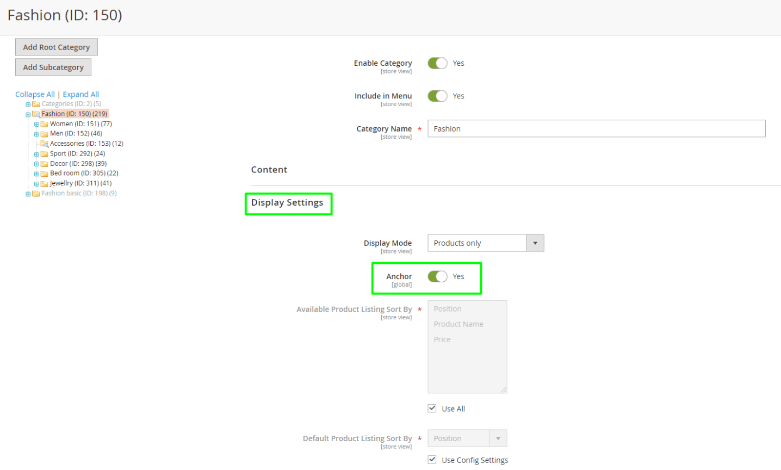The image size is (781, 470).
Task: Collapse the Display Settings section
Action: click(287, 203)
